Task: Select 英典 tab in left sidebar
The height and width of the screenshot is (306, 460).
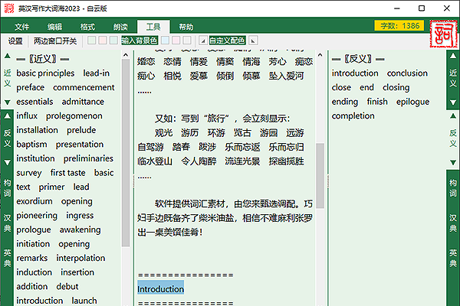Action: point(8,258)
